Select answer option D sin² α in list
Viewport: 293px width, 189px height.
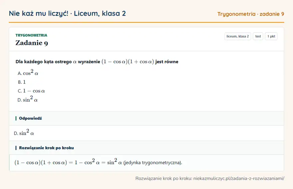28,99
